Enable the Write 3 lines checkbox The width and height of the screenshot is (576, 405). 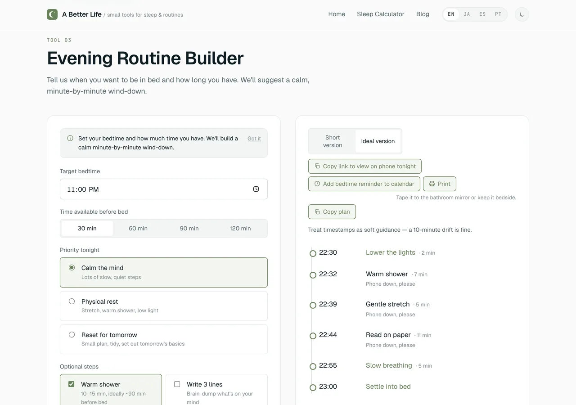pos(177,384)
